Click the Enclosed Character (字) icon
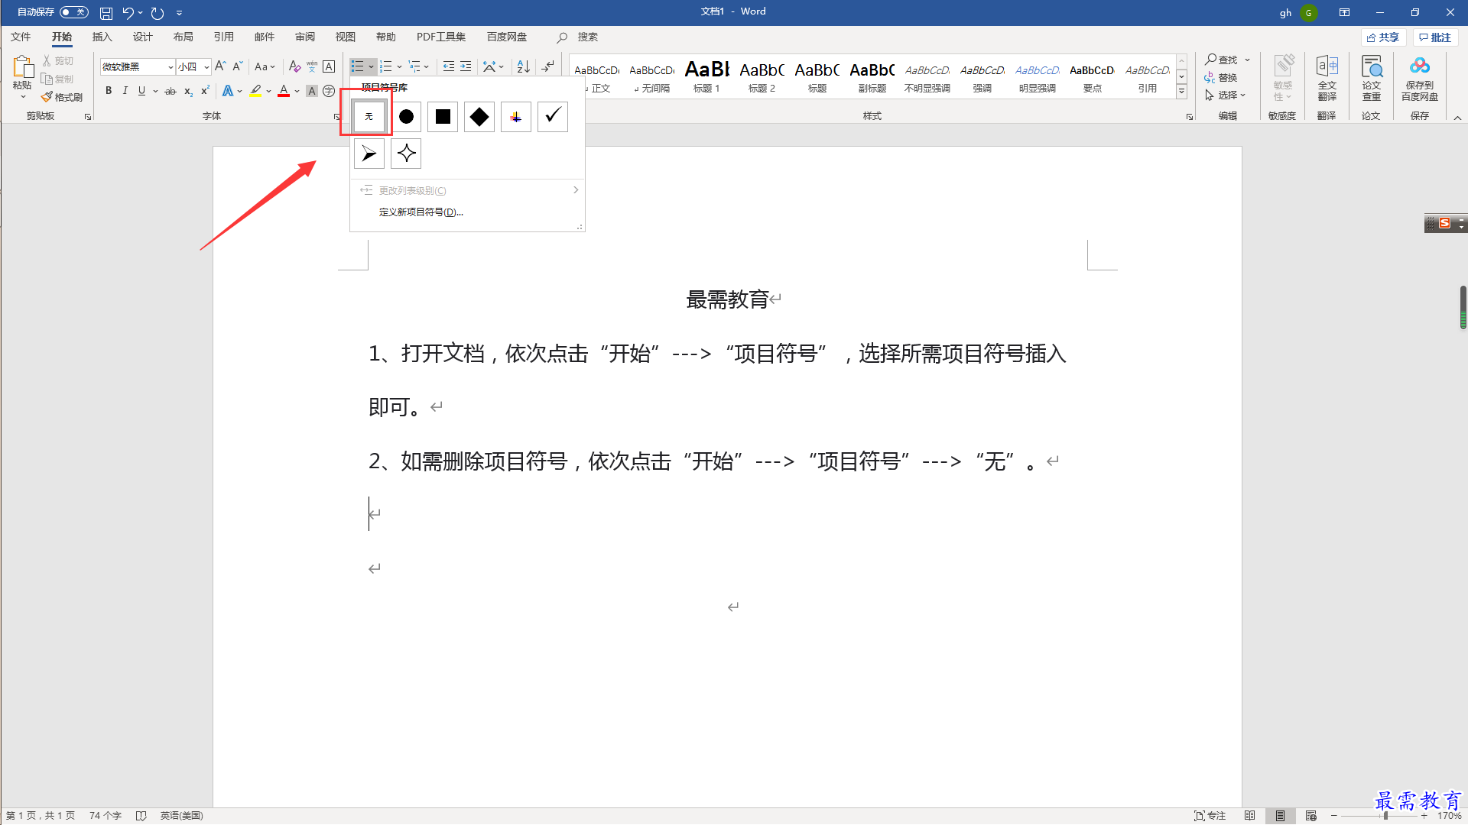Viewport: 1468px width, 825px height. [x=329, y=91]
